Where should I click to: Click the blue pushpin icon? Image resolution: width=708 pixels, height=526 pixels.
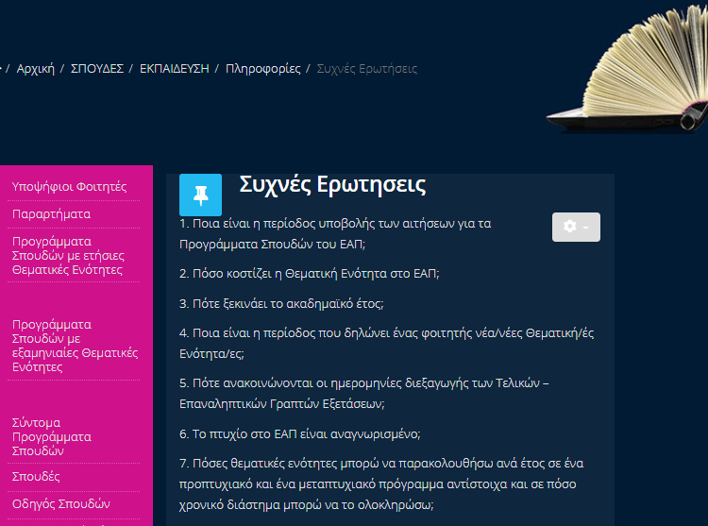point(200,195)
